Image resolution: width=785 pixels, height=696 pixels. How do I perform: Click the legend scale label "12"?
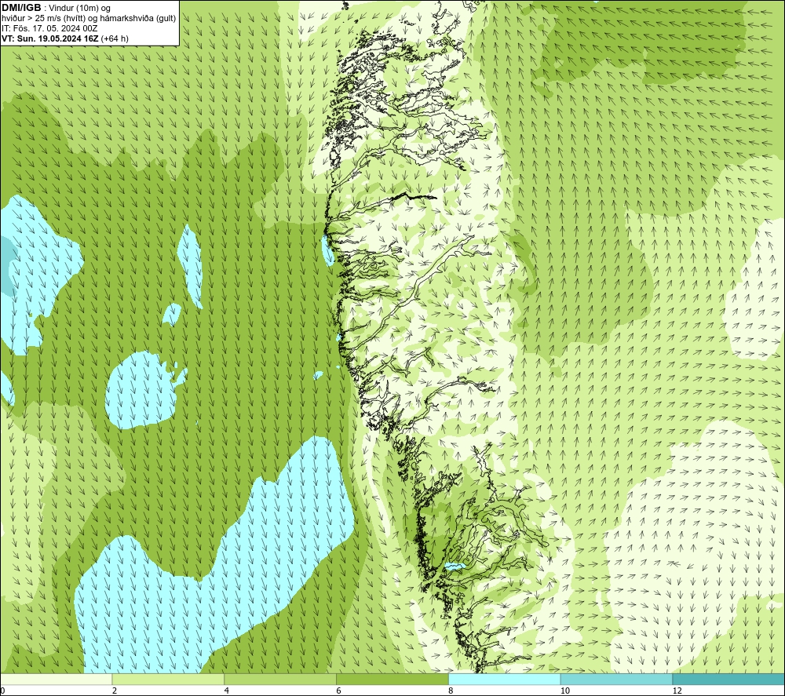[677, 691]
